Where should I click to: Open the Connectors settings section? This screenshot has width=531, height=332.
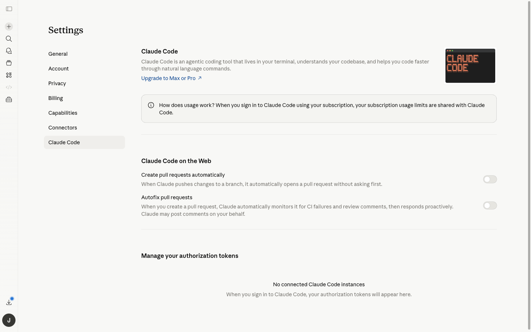tap(63, 127)
